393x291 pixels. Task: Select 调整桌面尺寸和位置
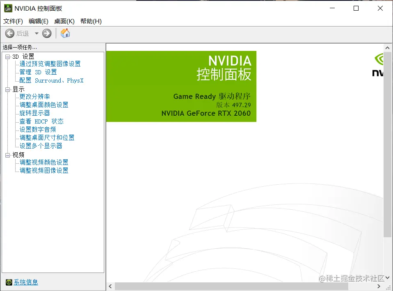[x=47, y=138]
